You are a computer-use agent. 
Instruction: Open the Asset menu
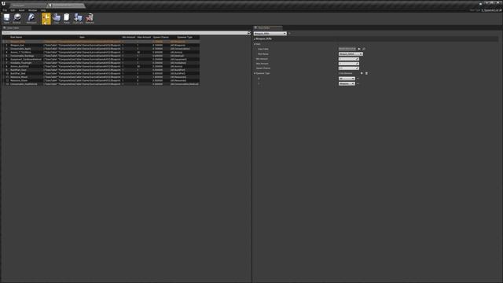click(x=21, y=10)
